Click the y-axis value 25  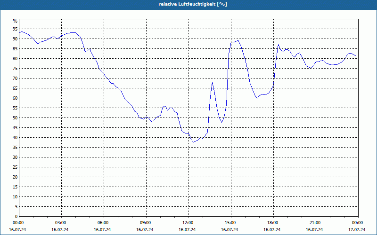(15, 167)
